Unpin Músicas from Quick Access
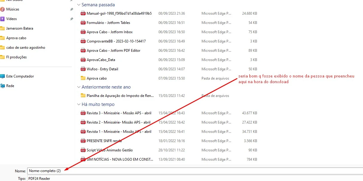 (71, 9)
